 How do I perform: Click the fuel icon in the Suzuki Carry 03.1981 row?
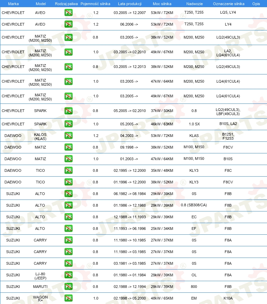tap(68, 263)
